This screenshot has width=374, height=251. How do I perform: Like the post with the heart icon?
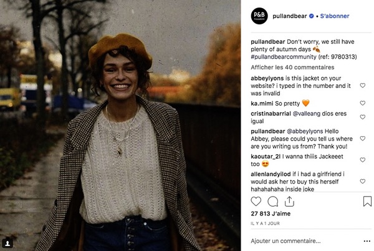coord(256,201)
